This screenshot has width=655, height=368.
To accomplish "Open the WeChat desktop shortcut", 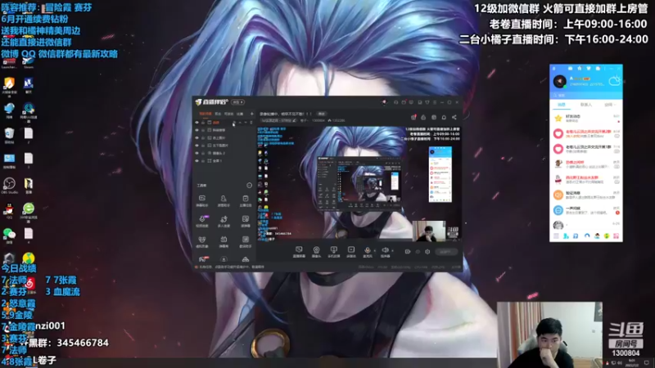I will (9, 236).
